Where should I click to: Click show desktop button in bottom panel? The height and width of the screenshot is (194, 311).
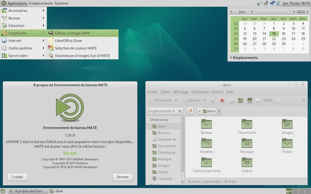click(x=3, y=191)
